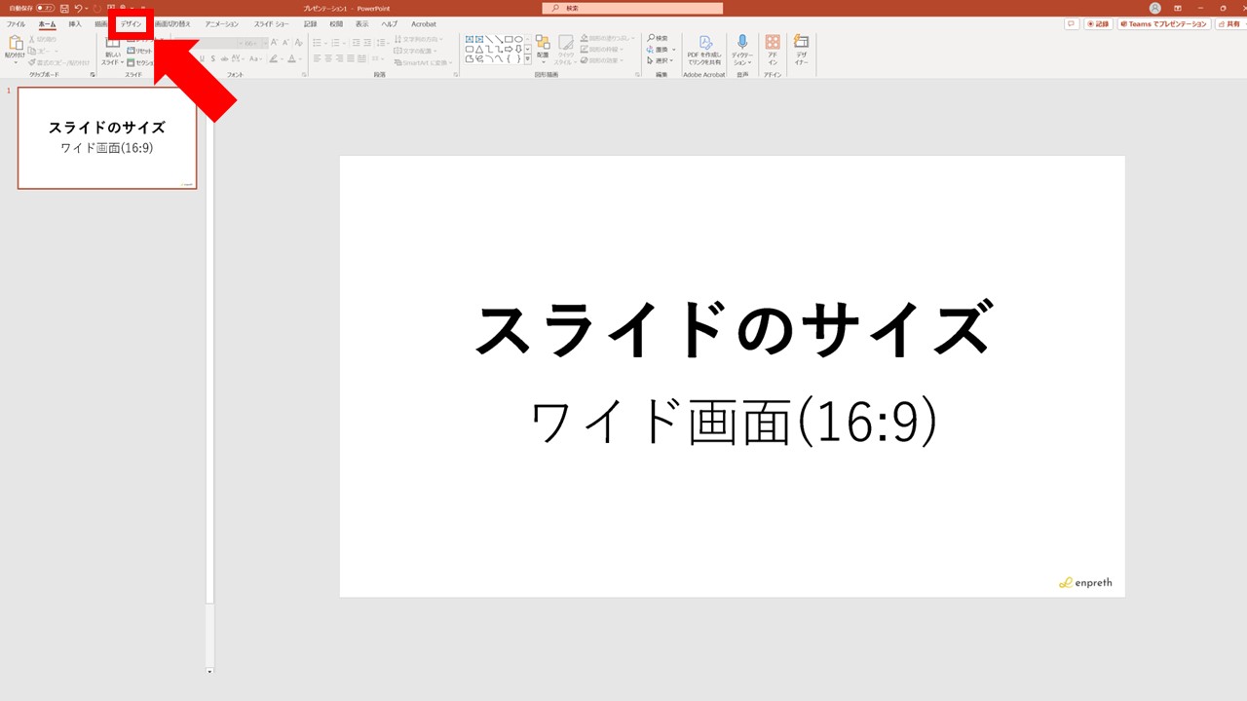Click the Format Painter (書式のコピー) icon

[31, 60]
